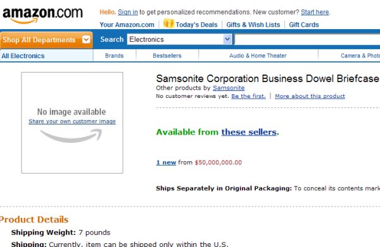Open Gifts & Wish Lists
Viewport: 380px width, 247px height.
click(253, 25)
